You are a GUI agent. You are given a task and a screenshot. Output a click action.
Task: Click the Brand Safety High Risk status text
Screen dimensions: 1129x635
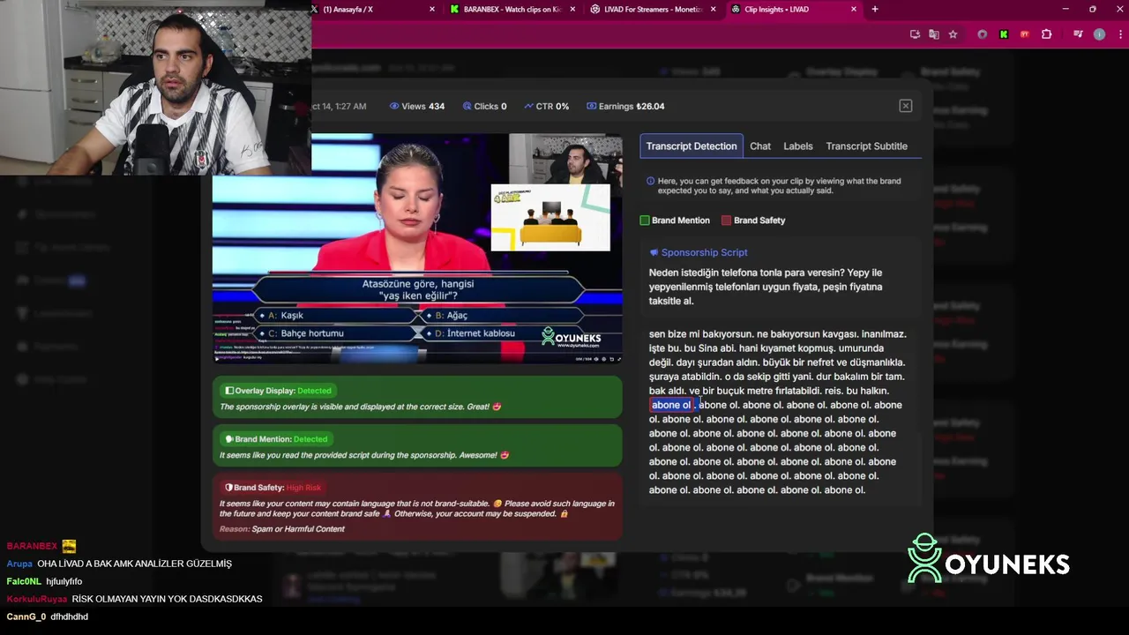coord(303,488)
